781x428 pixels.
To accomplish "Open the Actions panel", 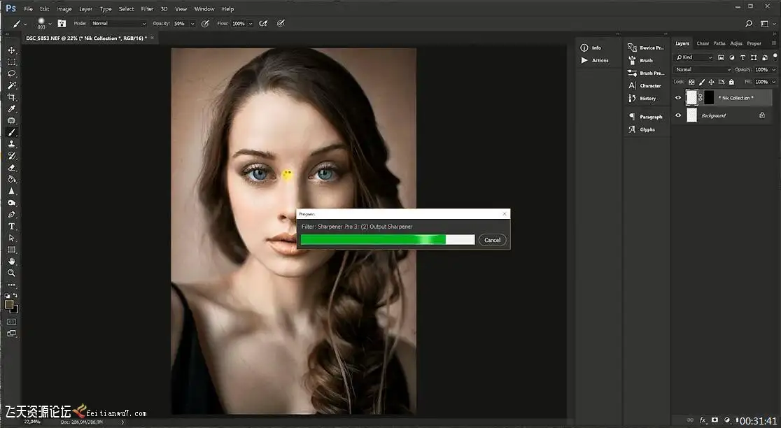I will [x=600, y=61].
